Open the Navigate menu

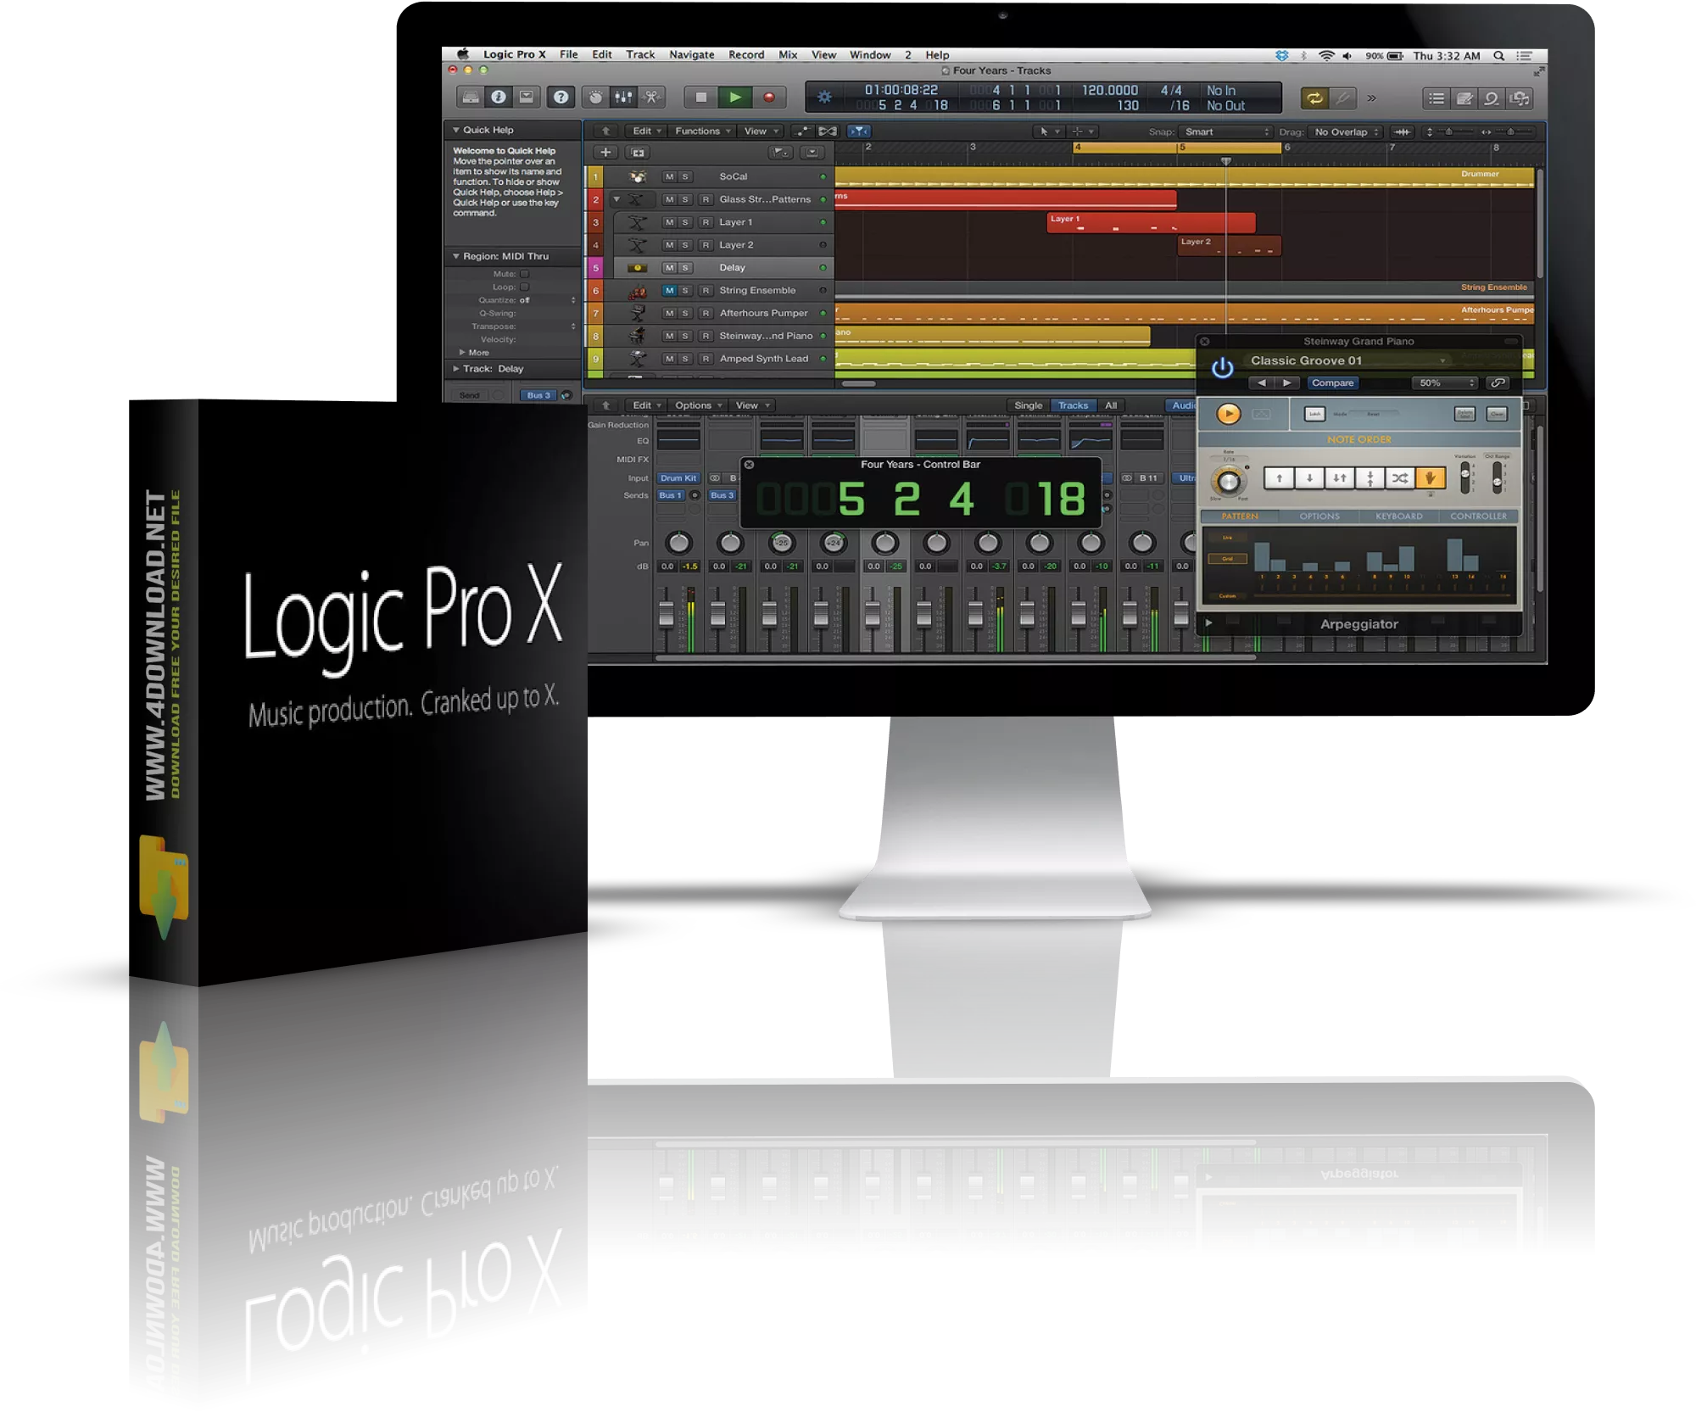[691, 55]
